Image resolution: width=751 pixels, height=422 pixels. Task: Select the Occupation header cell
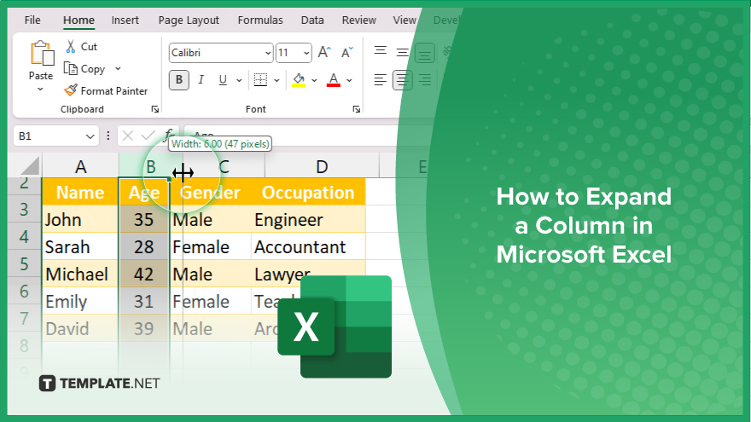(308, 193)
